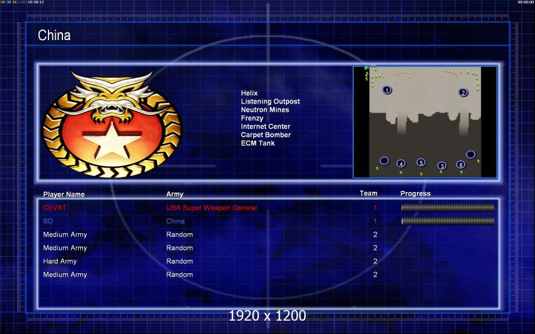
Task: Click the Army column header
Action: (x=174, y=194)
